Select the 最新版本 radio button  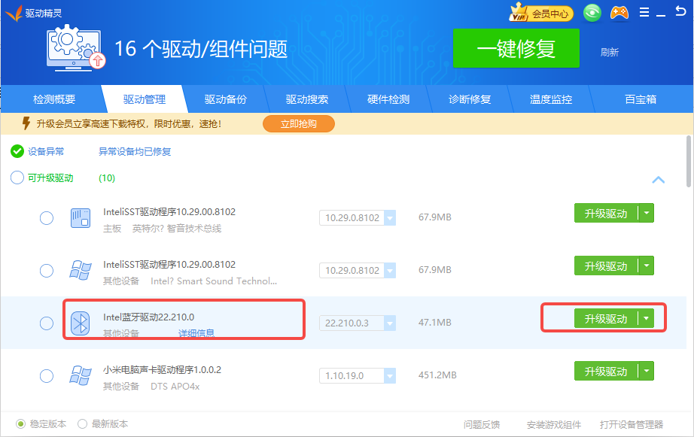coord(83,423)
